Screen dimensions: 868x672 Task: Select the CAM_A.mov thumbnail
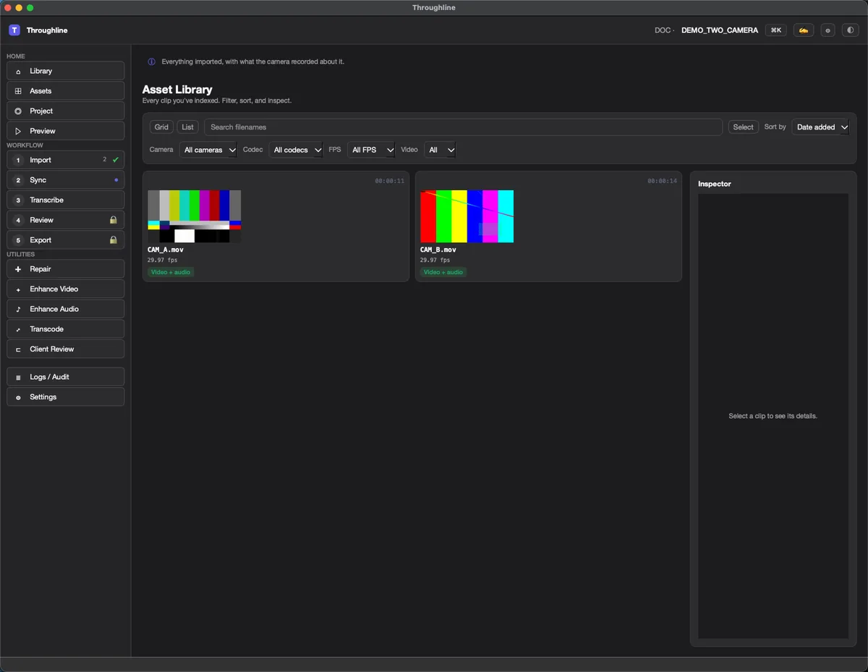(195, 216)
